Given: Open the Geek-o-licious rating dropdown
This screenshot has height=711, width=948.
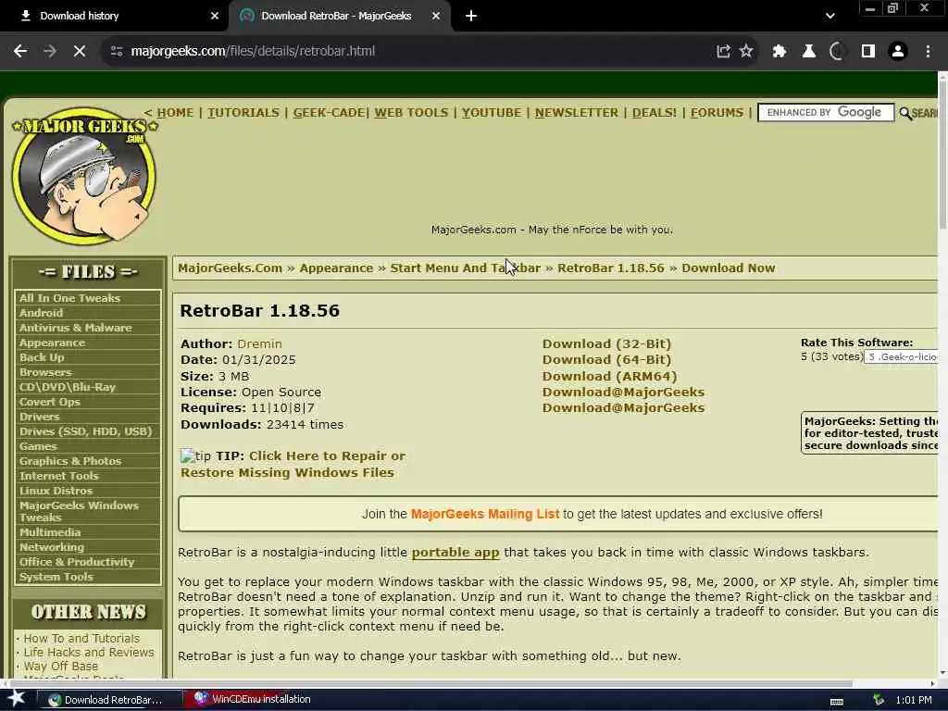Looking at the screenshot, I should coord(901,356).
